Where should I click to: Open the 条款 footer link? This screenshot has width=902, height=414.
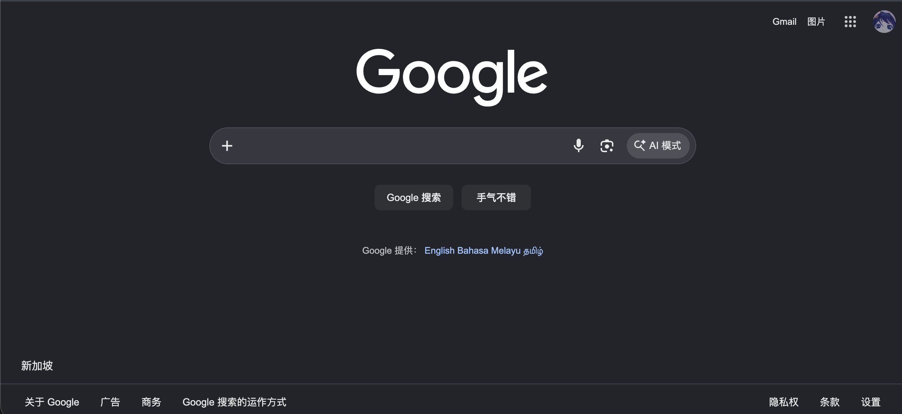[830, 402]
